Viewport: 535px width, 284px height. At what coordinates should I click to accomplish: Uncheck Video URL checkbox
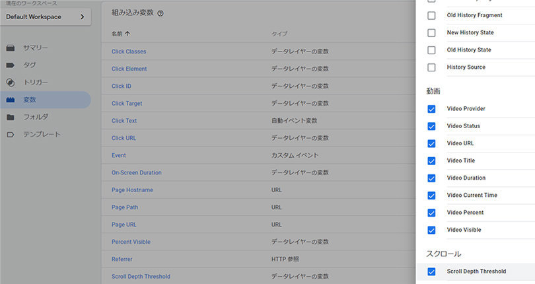[431, 143]
